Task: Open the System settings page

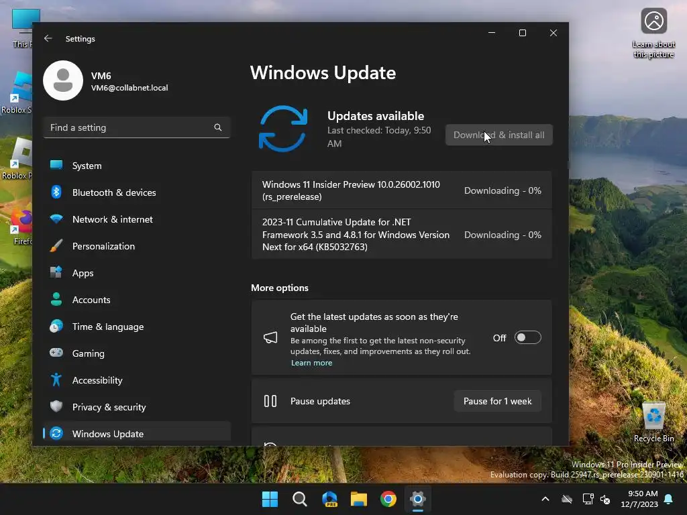Action: [137, 166]
